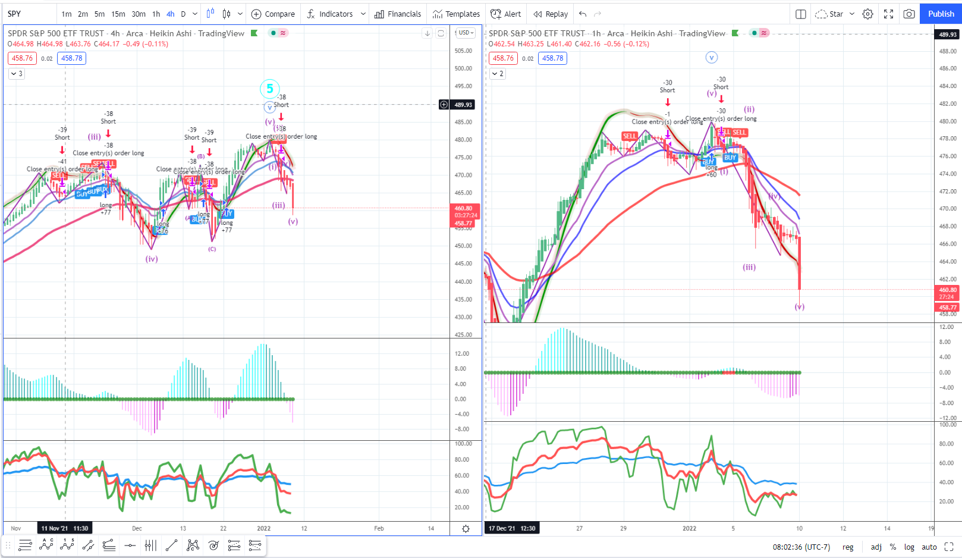
Task: Open the Indicators menu
Action: point(330,14)
